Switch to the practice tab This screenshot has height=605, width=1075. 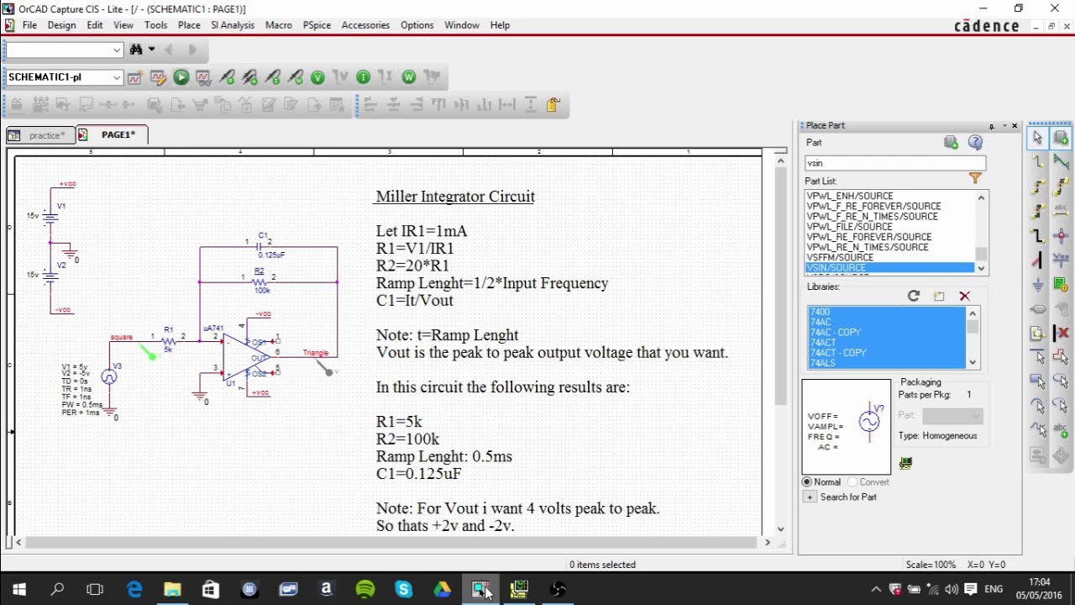[39, 135]
